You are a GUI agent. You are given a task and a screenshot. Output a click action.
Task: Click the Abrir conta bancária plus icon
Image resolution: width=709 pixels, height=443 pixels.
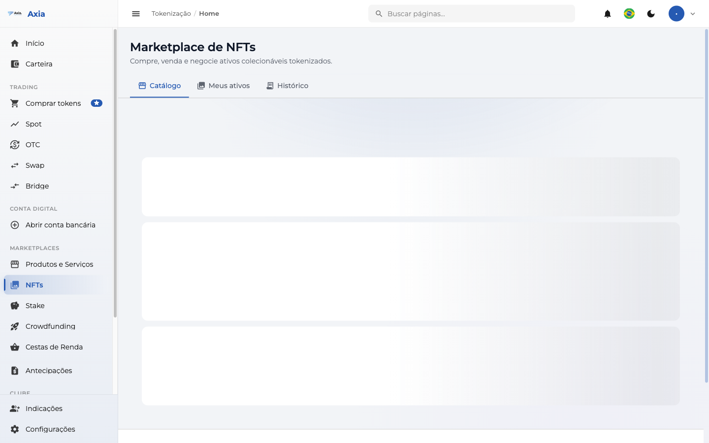click(x=15, y=225)
